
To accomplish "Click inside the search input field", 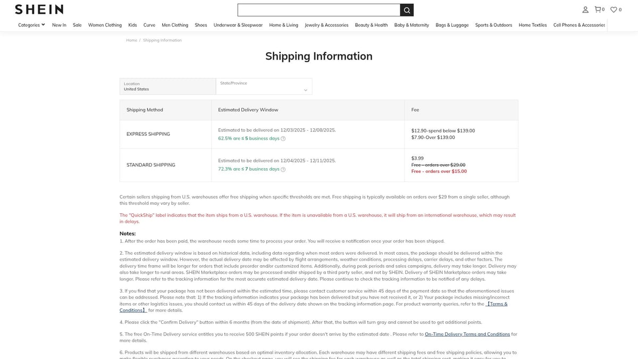I will 318,10.
